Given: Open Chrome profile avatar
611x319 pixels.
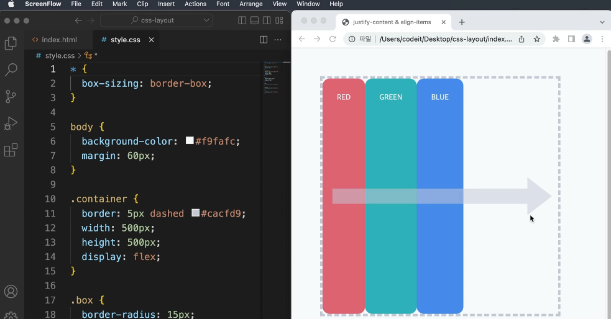Looking at the screenshot, I should (587, 39).
